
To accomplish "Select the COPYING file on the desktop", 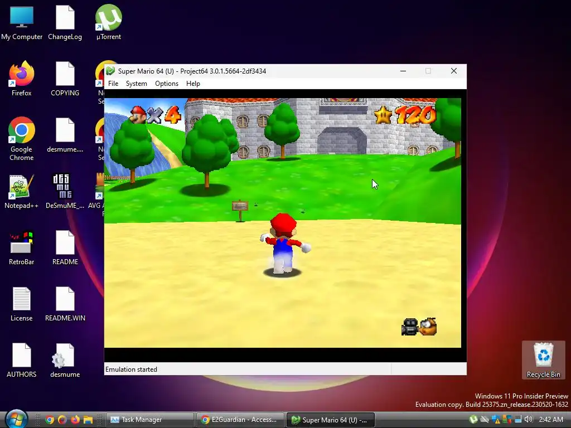I will (x=65, y=79).
